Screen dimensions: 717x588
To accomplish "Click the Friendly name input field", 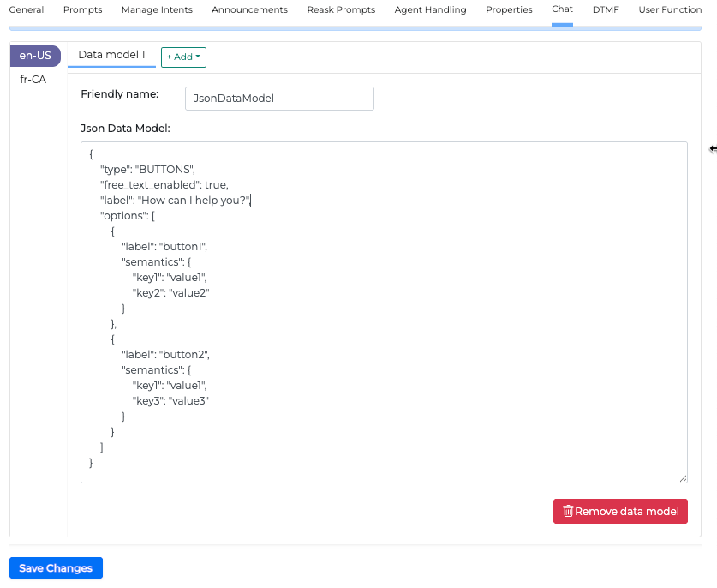I will coord(279,99).
